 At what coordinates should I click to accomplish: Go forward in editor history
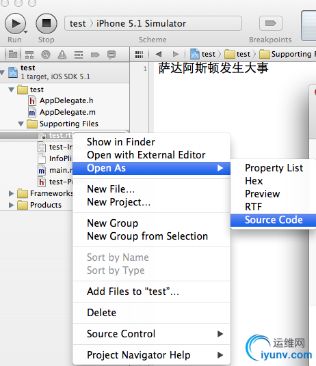coord(176,55)
